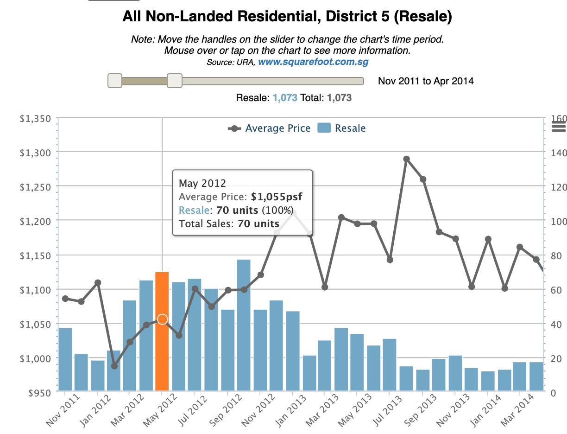Open the www.squarefoot.com.sg source link
Screen dimensions: 567x434
313,62
